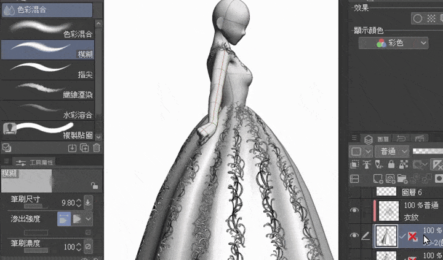Duplicate the current sub tool

(x=84, y=148)
